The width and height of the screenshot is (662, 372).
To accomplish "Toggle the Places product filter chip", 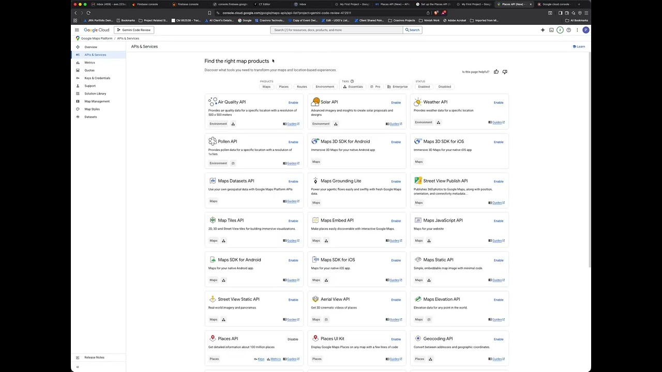I will [x=284, y=87].
